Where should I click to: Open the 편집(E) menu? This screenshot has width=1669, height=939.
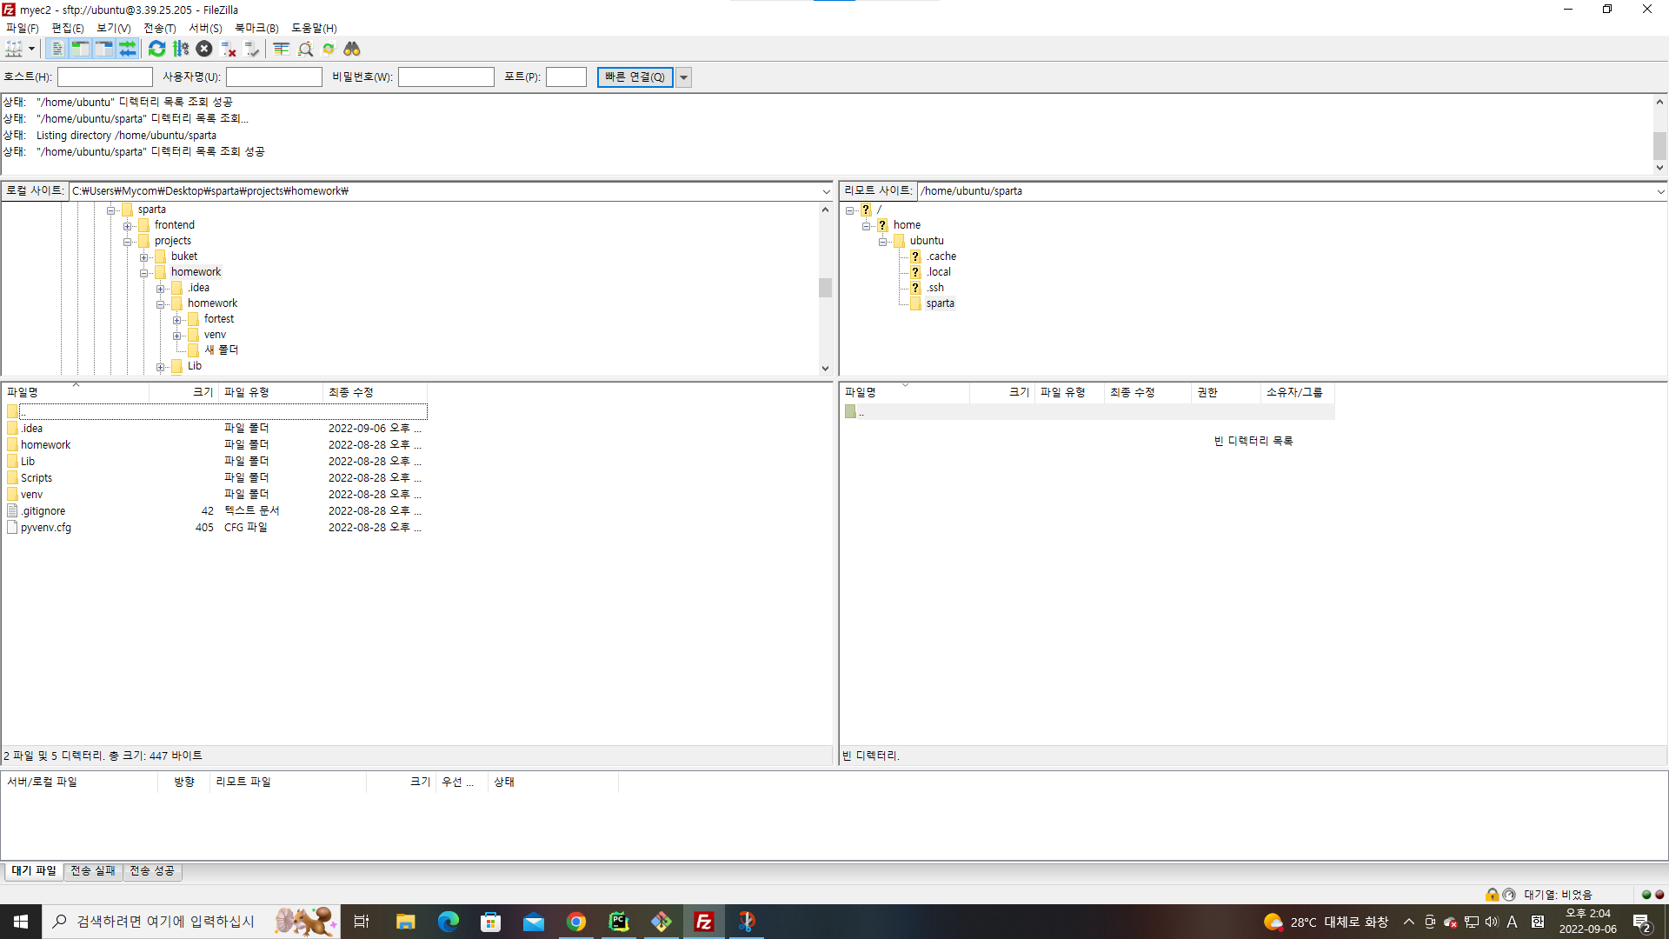(68, 28)
